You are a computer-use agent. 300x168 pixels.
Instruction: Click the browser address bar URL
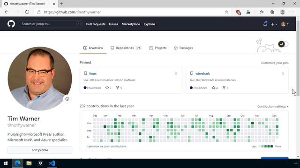click(x=72, y=12)
